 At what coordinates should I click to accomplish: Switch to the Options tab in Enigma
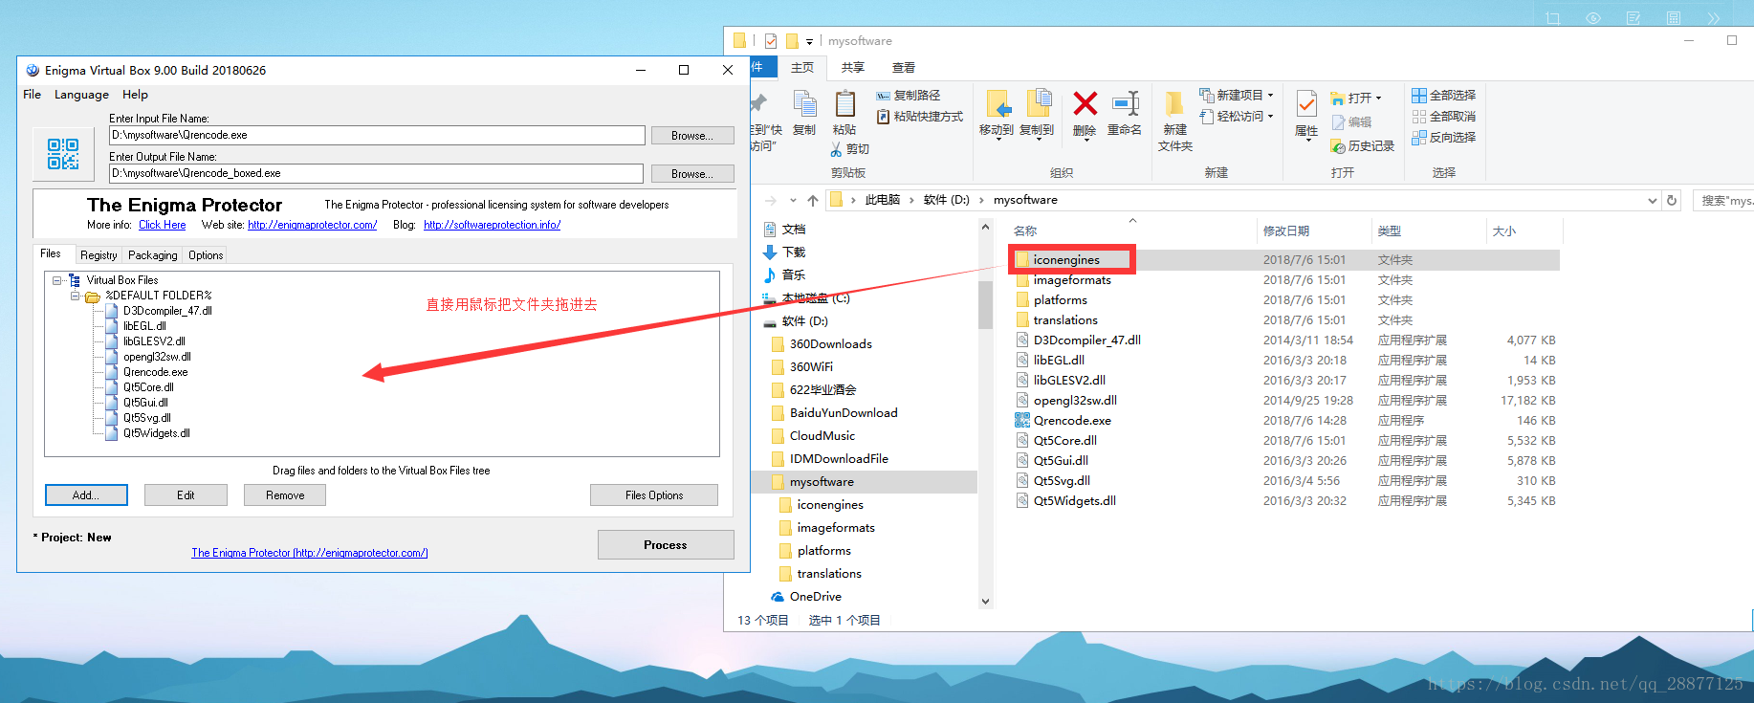click(x=206, y=255)
